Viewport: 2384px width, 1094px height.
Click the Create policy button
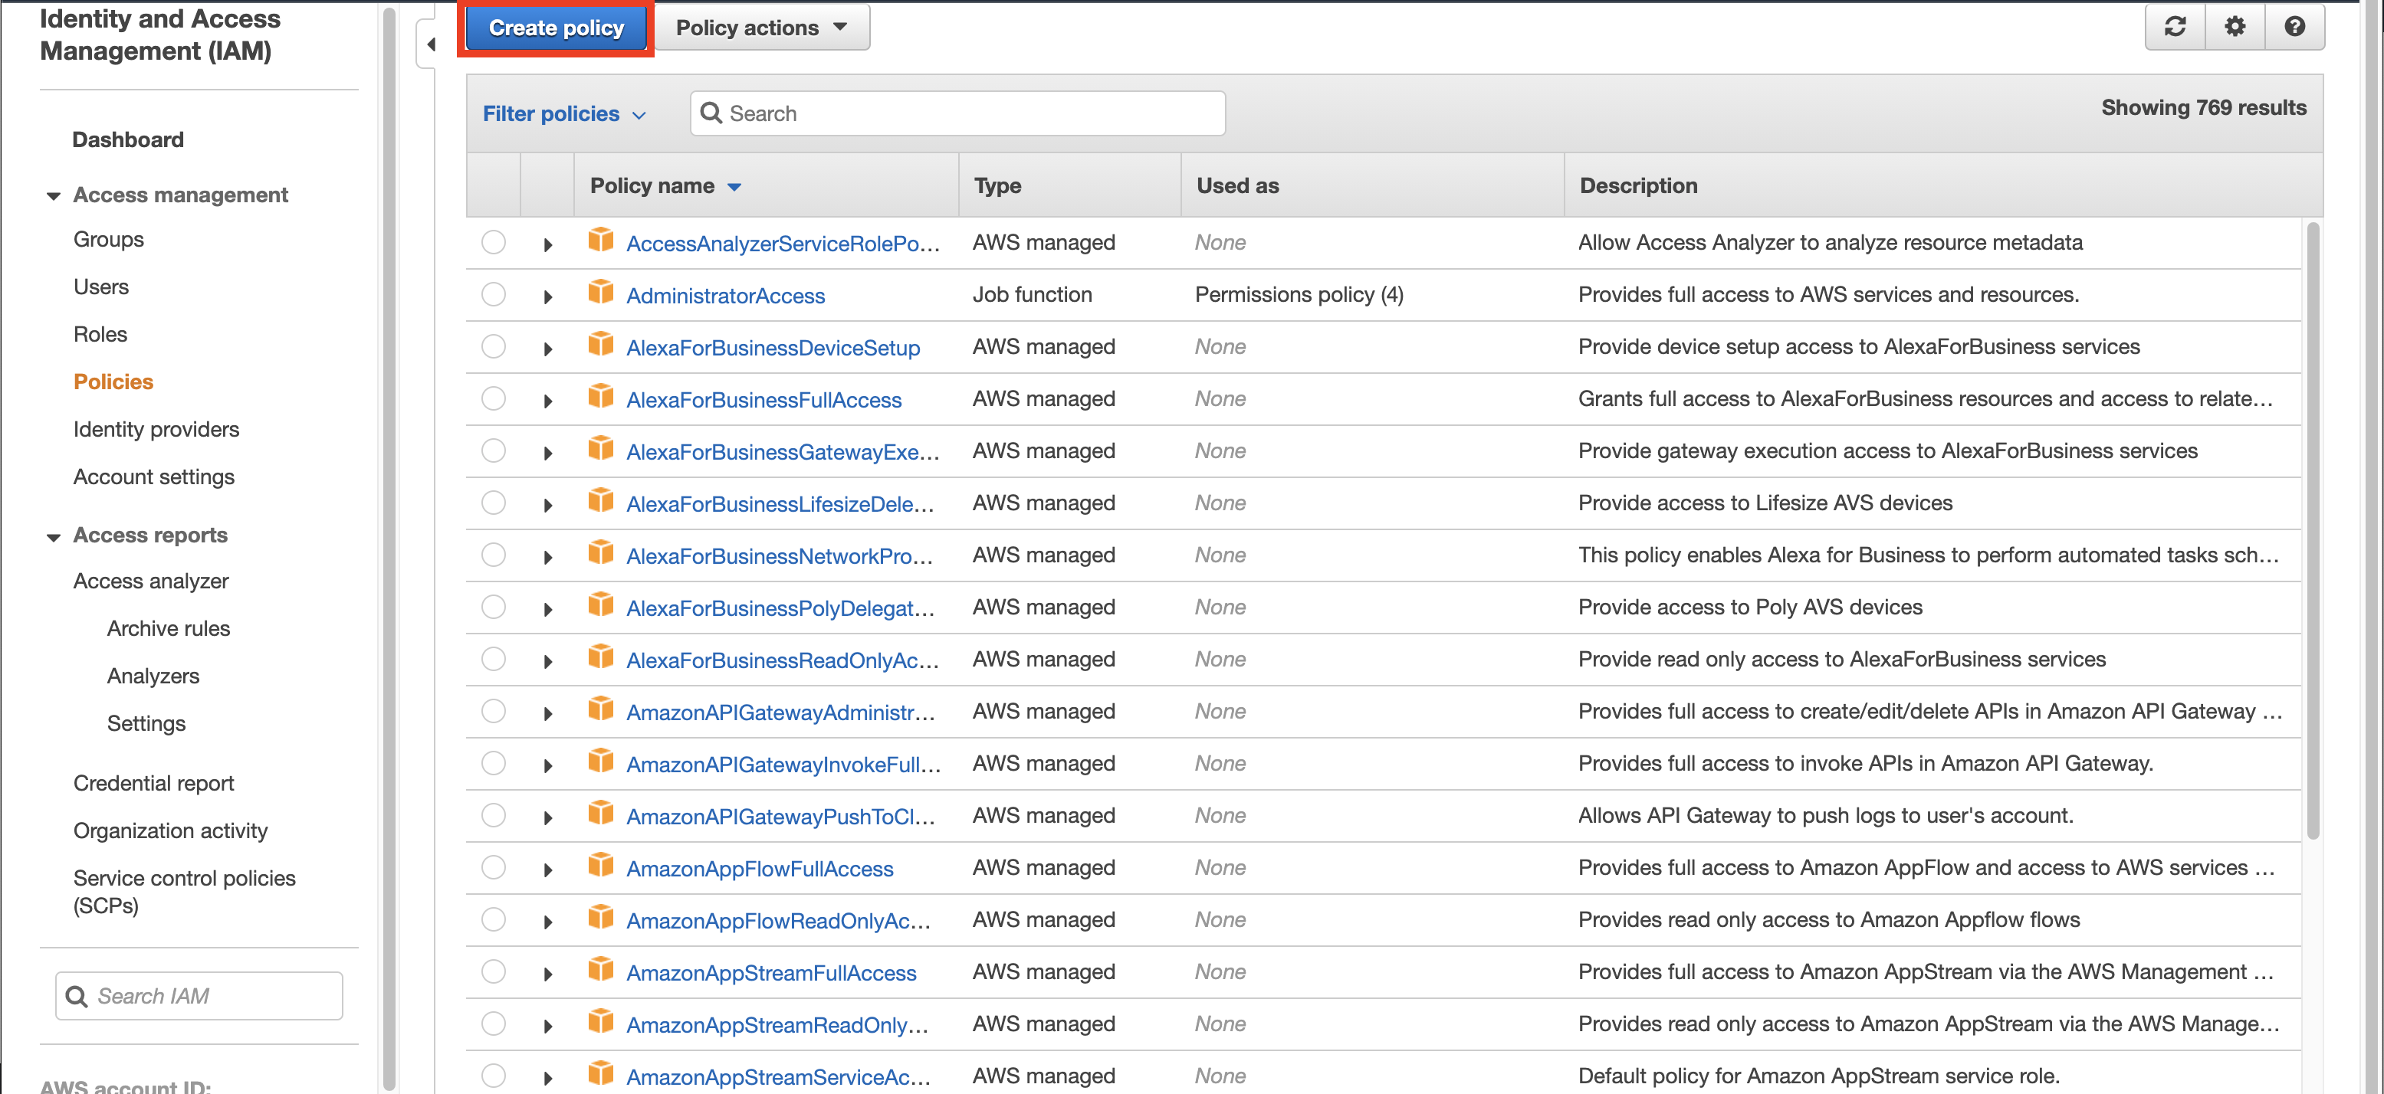557,28
